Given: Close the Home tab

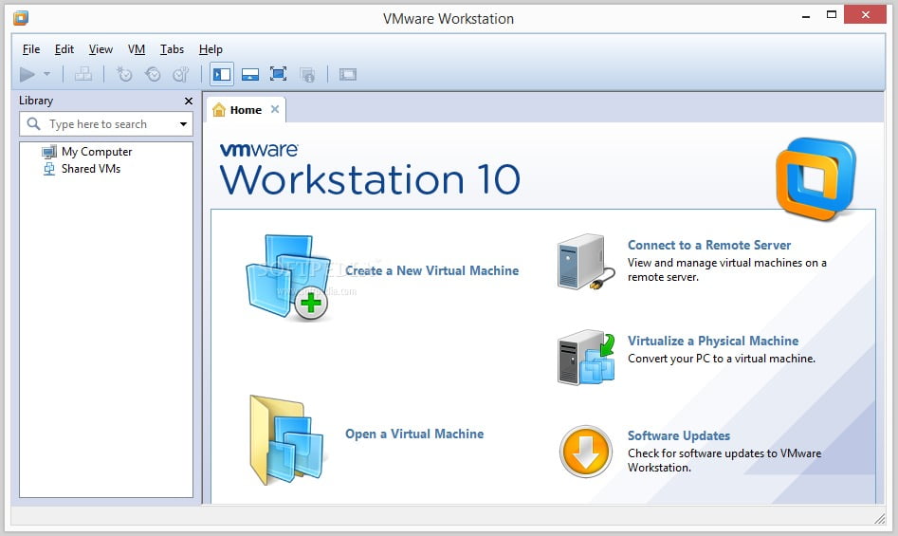Looking at the screenshot, I should click(x=275, y=109).
